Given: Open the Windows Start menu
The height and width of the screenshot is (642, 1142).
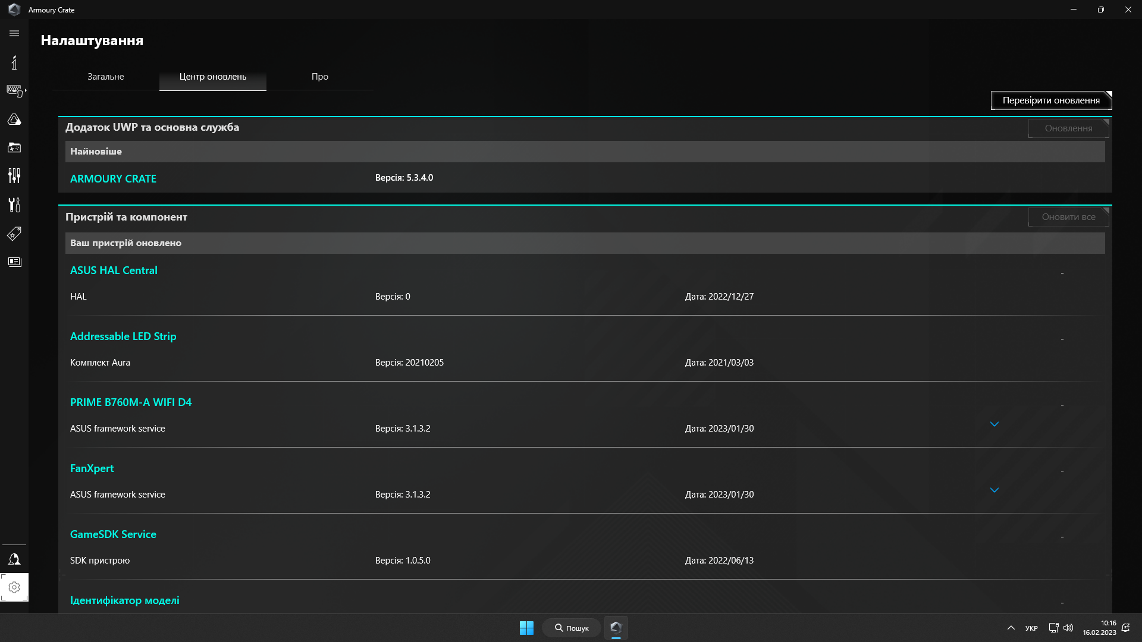Looking at the screenshot, I should click(x=526, y=628).
